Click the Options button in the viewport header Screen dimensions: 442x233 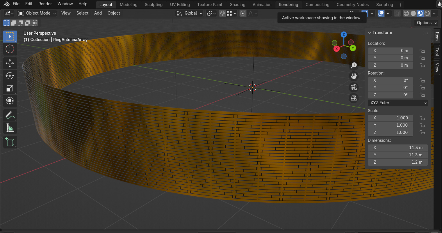click(x=426, y=23)
